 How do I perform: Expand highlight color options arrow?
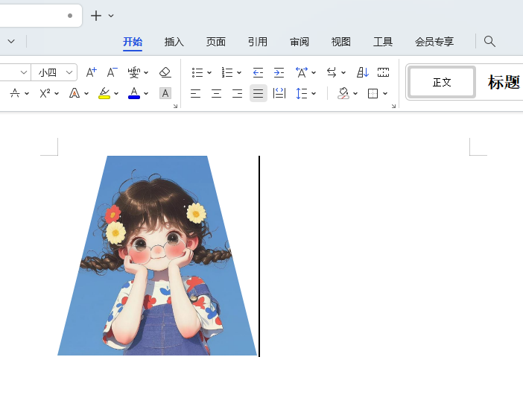click(x=116, y=94)
